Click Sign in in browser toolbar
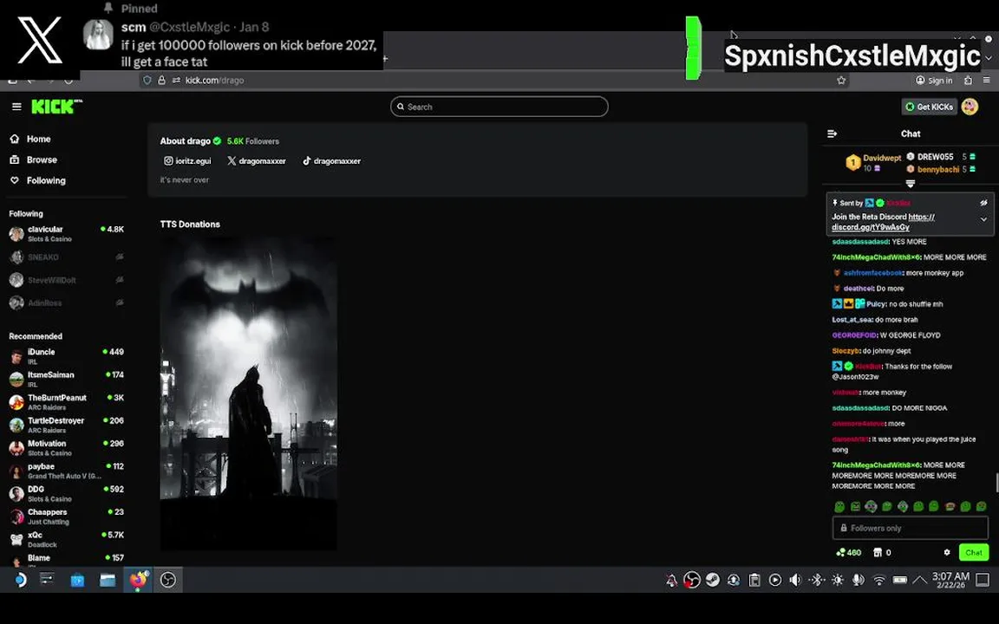Image resolution: width=999 pixels, height=624 pixels. click(934, 81)
